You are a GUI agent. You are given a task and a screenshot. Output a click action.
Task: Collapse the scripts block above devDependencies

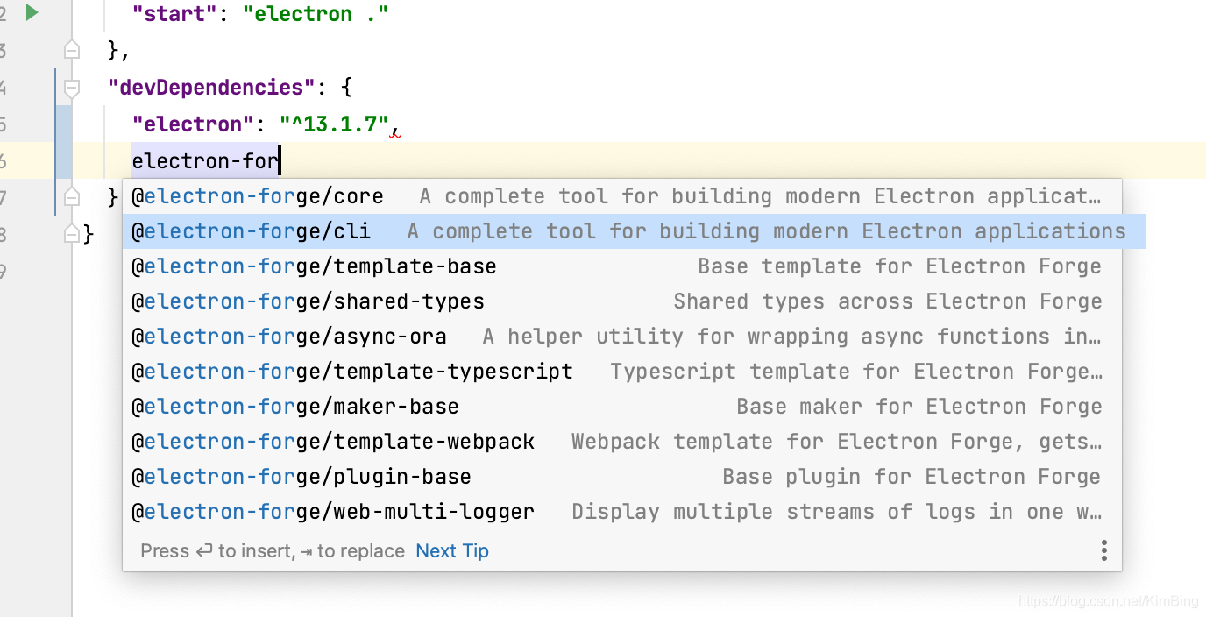click(72, 49)
